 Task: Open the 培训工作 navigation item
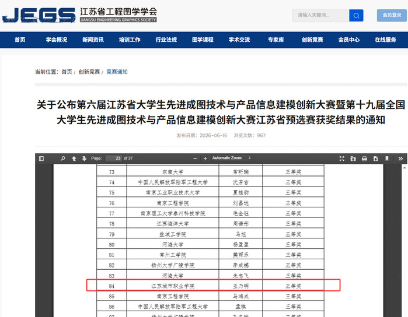(130, 40)
